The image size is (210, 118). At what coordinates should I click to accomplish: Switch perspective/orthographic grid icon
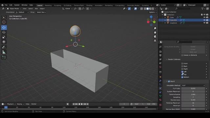(x=155, y=41)
